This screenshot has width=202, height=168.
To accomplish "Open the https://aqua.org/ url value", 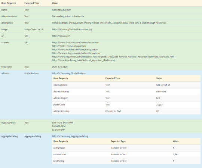I will 61,36.
